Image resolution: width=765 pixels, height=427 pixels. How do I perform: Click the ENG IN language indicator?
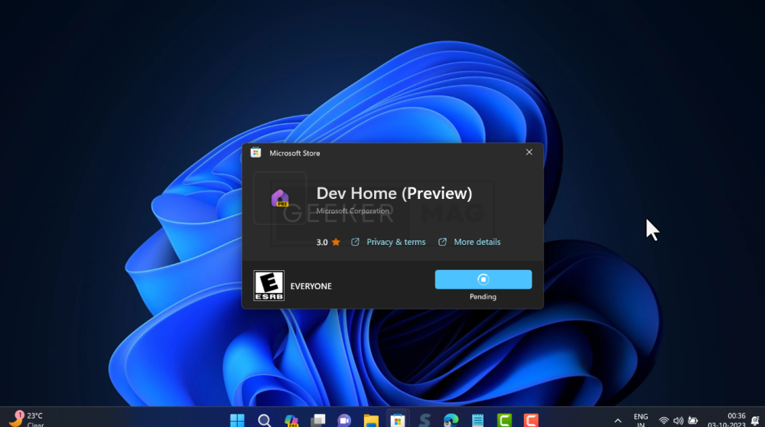point(640,420)
